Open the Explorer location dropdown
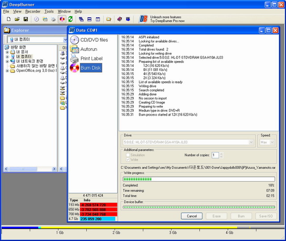 tap(65, 39)
